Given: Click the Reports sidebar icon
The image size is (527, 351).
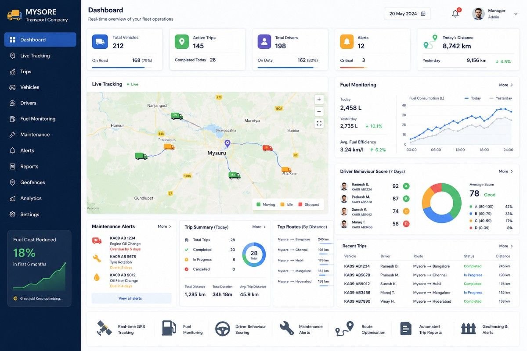Looking at the screenshot, I should pos(12,166).
